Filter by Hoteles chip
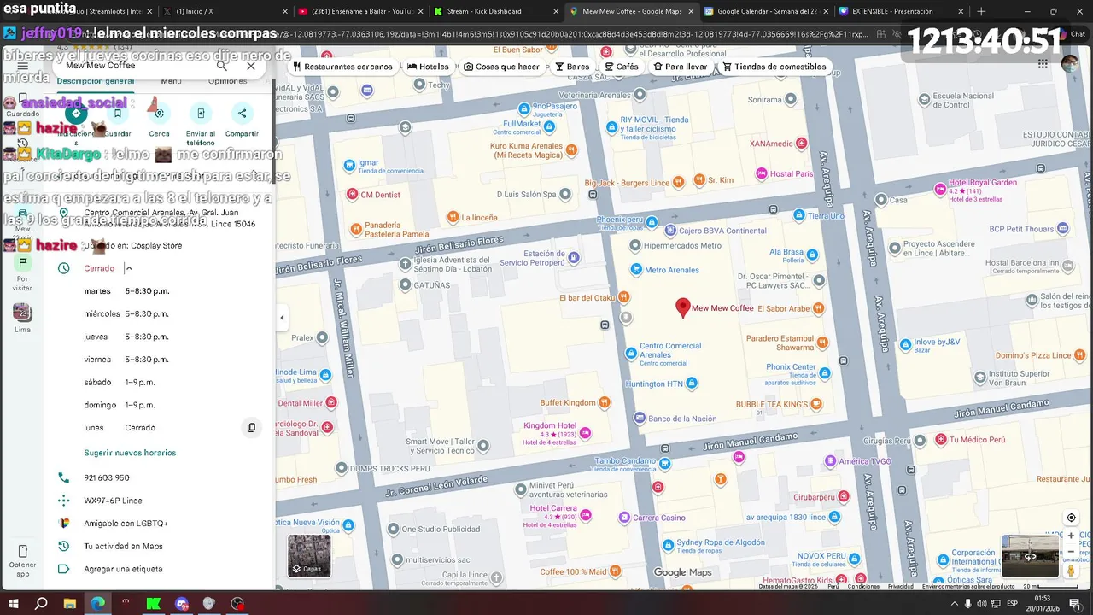1093x615 pixels. (x=428, y=67)
